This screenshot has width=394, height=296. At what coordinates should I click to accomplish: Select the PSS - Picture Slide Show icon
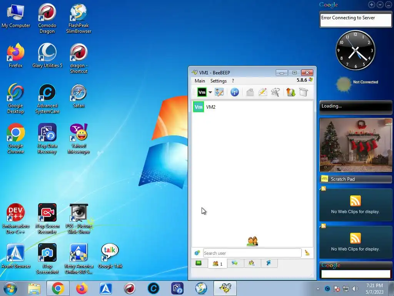coord(78,219)
